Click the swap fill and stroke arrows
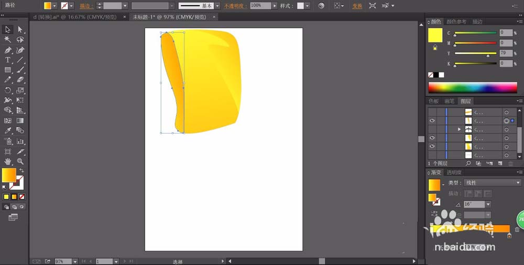 pyautogui.click(x=21, y=170)
